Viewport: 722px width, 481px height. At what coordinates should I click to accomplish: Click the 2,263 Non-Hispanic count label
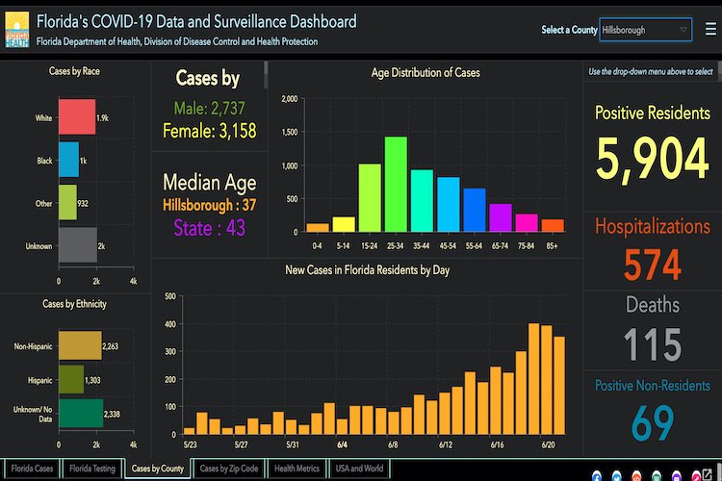(111, 346)
